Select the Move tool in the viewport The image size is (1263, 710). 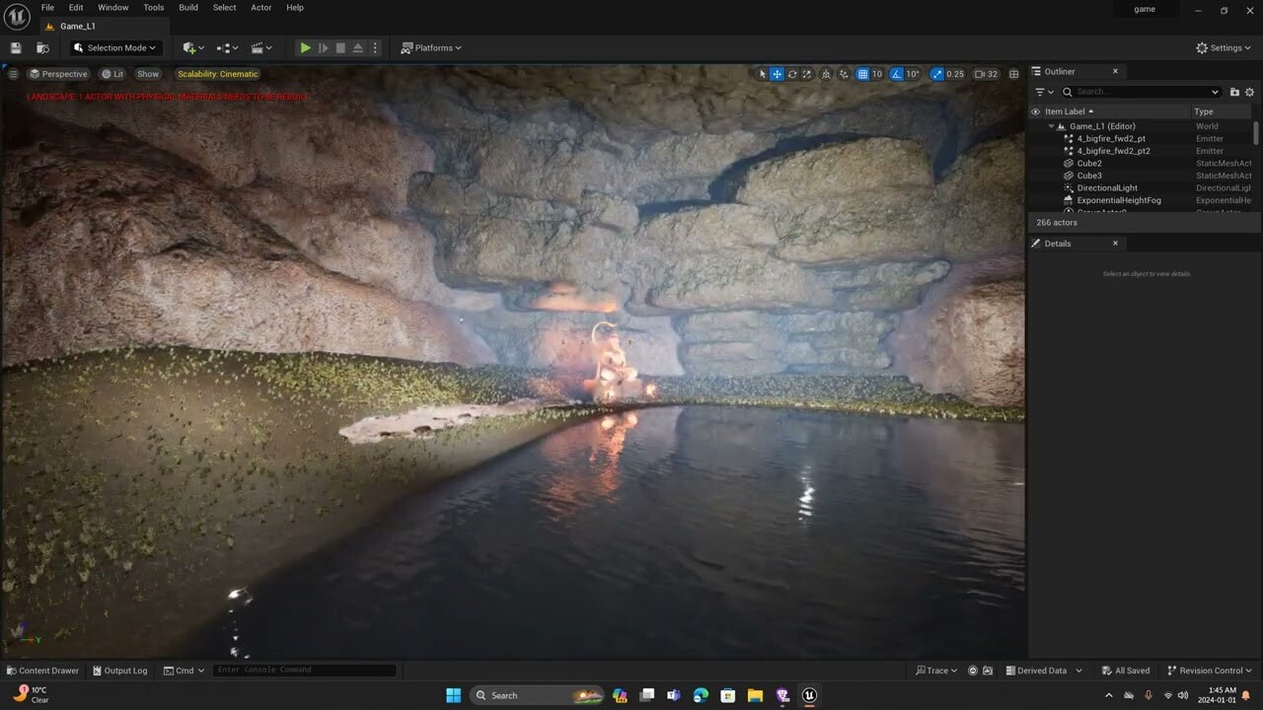tap(777, 74)
